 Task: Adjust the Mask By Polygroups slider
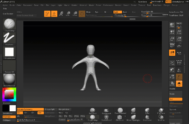tap(30, 120)
